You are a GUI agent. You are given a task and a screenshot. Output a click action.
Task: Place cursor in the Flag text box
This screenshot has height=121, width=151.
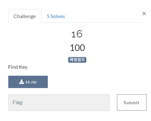pyautogui.click(x=59, y=103)
